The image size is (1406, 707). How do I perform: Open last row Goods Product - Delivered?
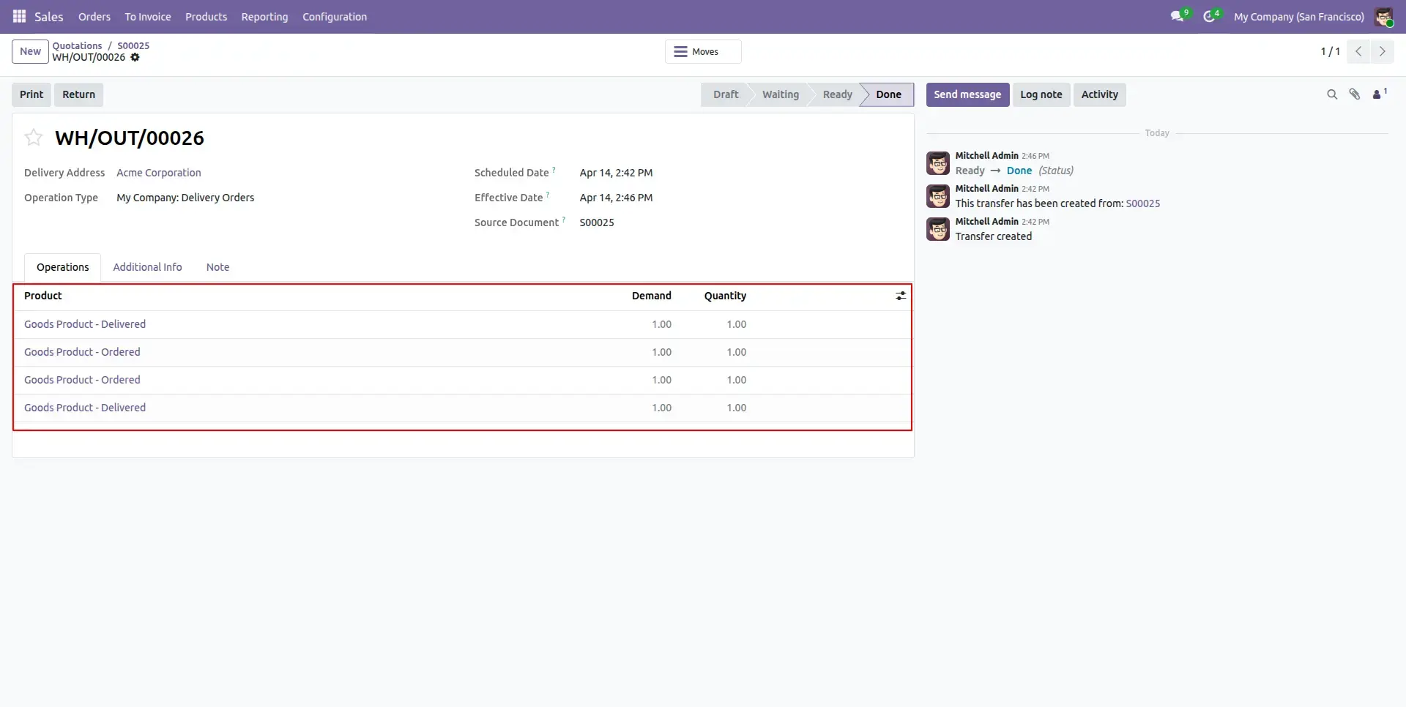tap(85, 408)
